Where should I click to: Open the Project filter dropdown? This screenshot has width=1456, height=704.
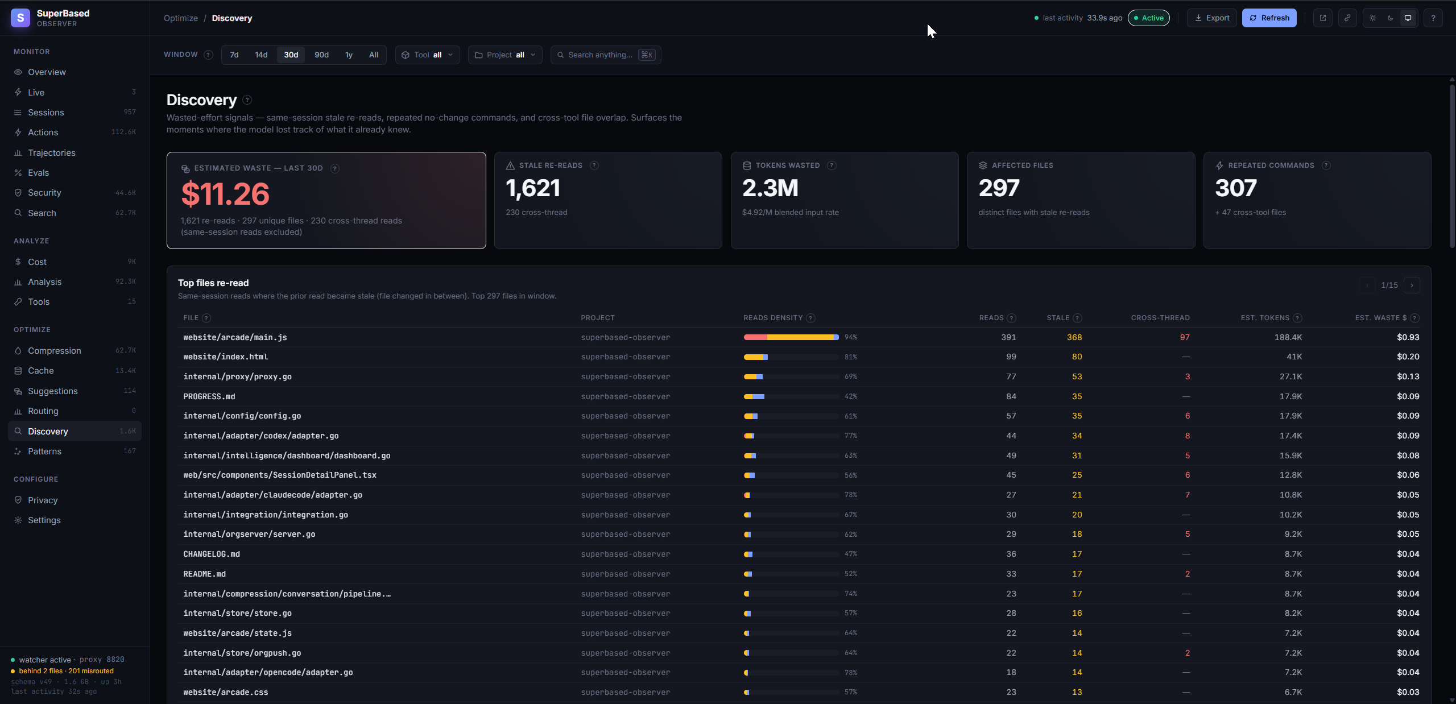click(505, 55)
